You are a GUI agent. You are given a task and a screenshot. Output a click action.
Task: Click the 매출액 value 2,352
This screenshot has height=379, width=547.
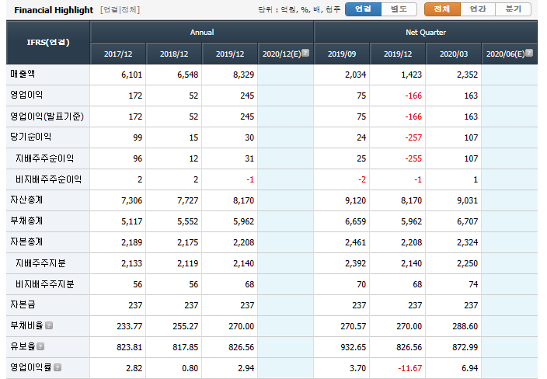[467, 75]
